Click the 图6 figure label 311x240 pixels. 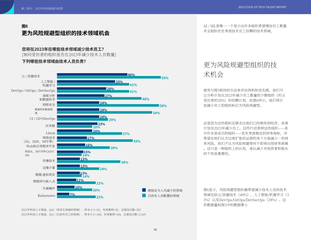(25, 26)
